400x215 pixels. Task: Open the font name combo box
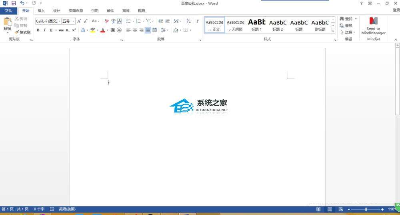(48, 21)
